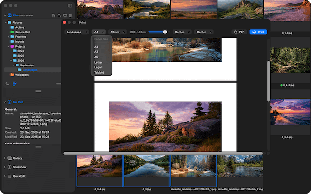311x194 pixels.
Task: Click the blue image filter icon below tree
Action: [14, 84]
